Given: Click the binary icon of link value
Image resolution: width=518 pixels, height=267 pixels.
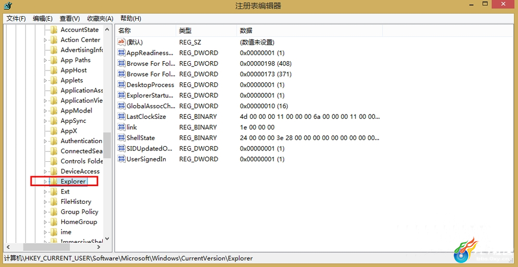Looking at the screenshot, I should tap(121, 127).
